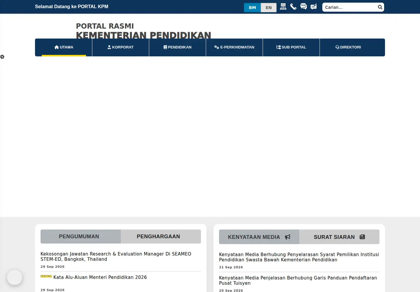
Task: Open the KORPORAT menu
Action: tap(120, 47)
